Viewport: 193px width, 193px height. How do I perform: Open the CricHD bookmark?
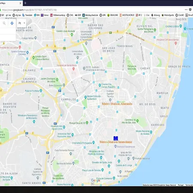click(x=180, y=15)
